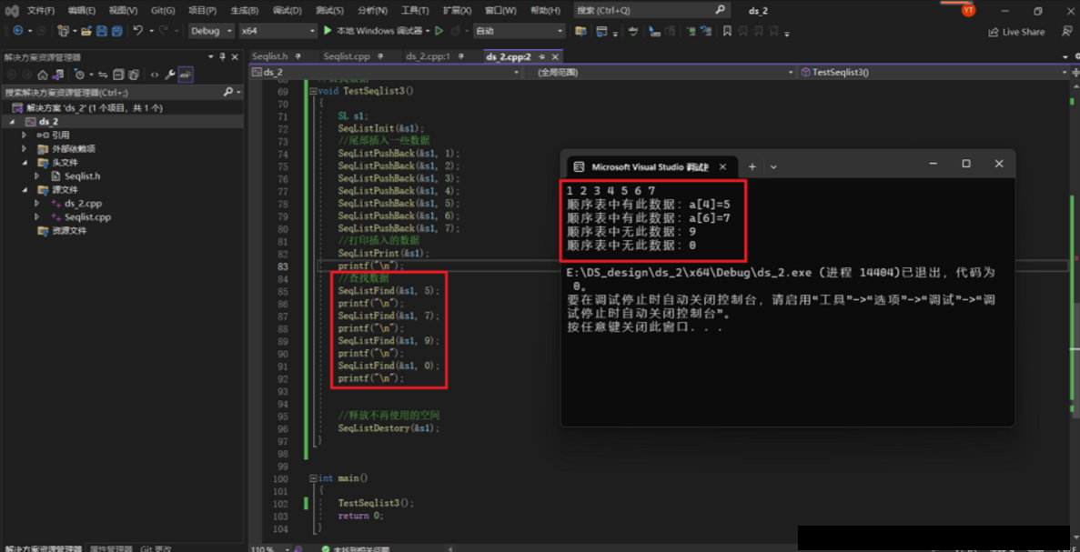This screenshot has width=1080, height=552.
Task: Pin the Solution Explorer panel
Action: 223,57
